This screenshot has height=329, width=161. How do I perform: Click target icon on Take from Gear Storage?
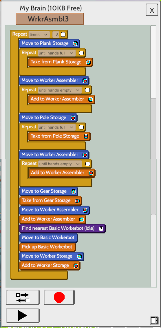(x=77, y=201)
